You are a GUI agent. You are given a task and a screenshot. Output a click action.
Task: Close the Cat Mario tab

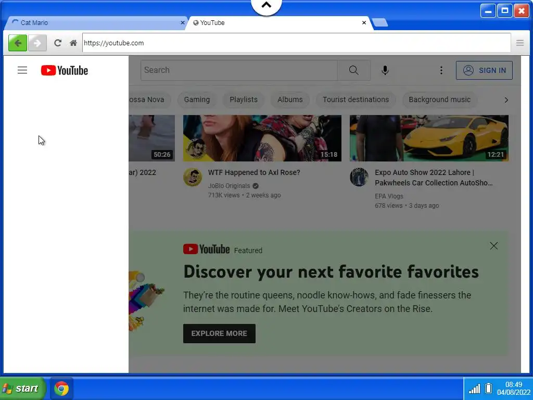183,23
